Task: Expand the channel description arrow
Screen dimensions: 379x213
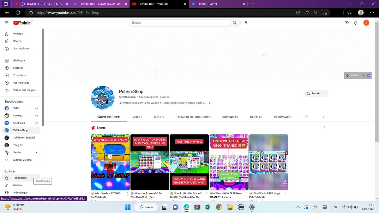Action: (209, 103)
